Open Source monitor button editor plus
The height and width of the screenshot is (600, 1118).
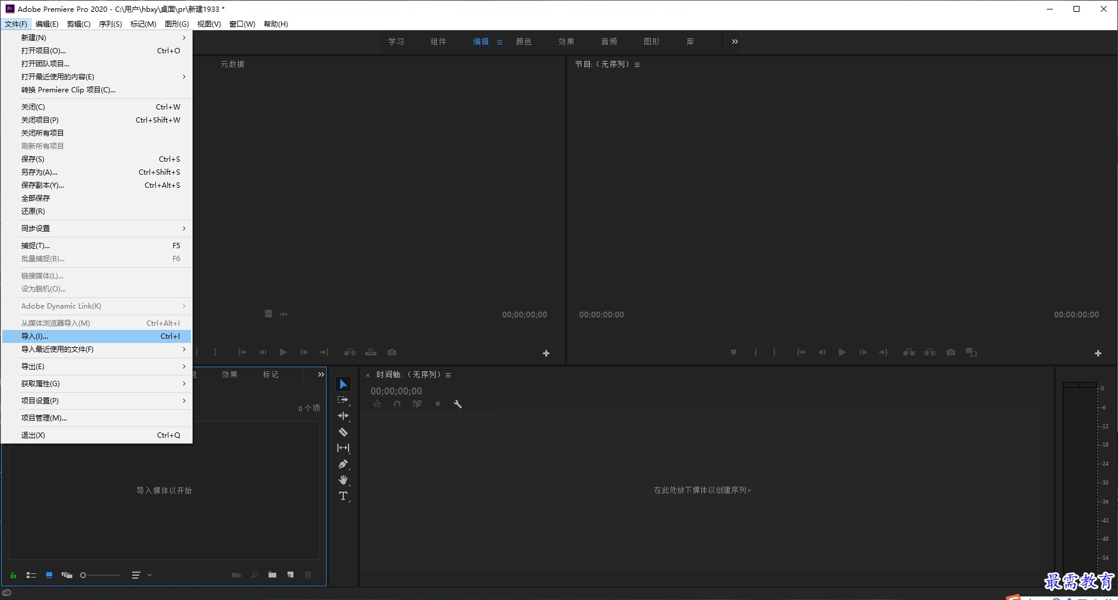tap(547, 353)
